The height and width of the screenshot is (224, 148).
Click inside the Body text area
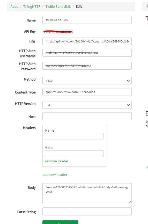pyautogui.click(x=87, y=193)
